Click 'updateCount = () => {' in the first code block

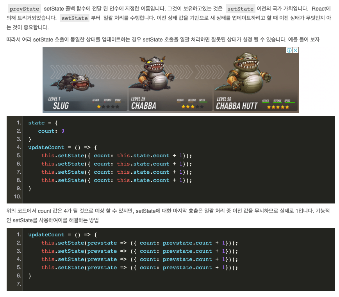[x=63, y=148]
